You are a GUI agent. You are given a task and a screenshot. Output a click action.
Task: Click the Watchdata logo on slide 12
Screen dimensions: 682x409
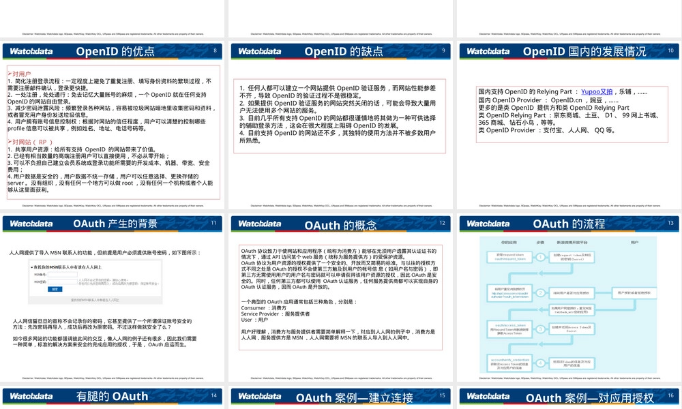pos(260,224)
